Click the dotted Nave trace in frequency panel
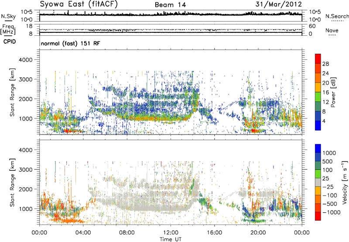 click(x=171, y=30)
